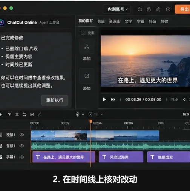Click the text 已删除口癖片段

pyautogui.click(x=21, y=49)
